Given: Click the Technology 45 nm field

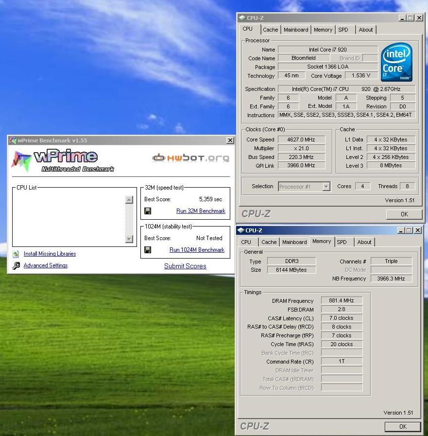Looking at the screenshot, I should tap(291, 75).
